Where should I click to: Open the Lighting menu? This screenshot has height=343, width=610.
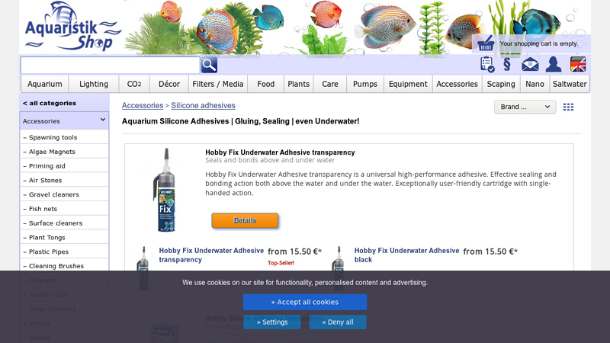point(94,84)
